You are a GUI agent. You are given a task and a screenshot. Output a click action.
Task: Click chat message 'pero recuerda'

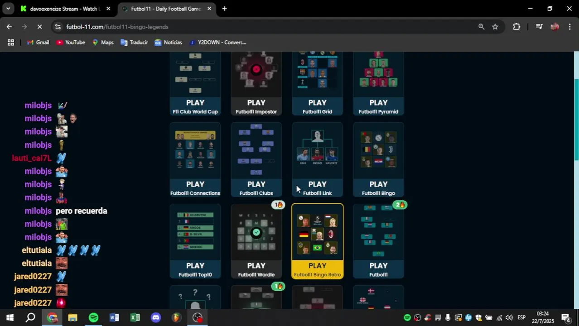[x=82, y=211]
